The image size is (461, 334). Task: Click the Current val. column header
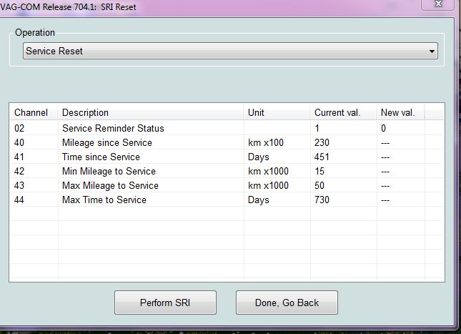[x=337, y=112]
